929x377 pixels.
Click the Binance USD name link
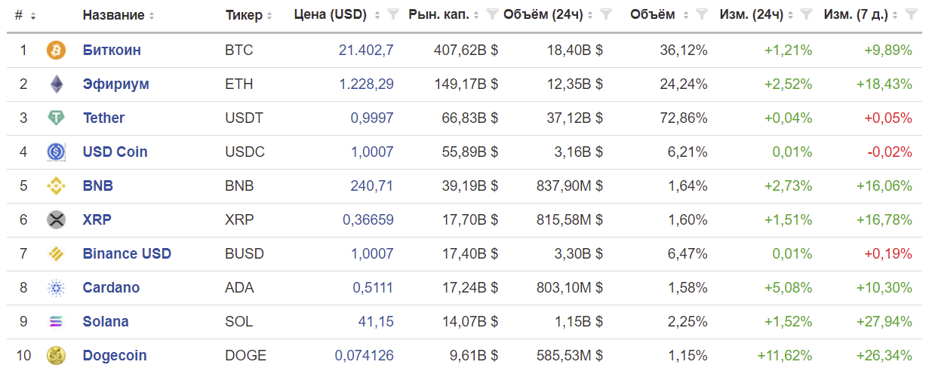coord(127,254)
